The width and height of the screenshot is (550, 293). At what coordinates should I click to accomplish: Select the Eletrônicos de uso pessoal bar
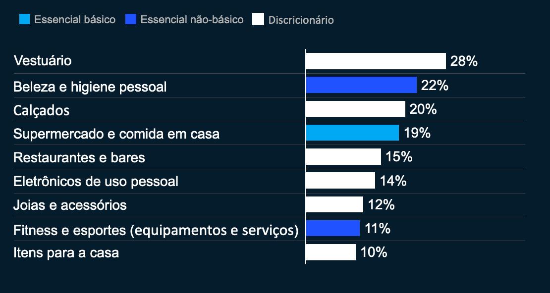click(340, 181)
